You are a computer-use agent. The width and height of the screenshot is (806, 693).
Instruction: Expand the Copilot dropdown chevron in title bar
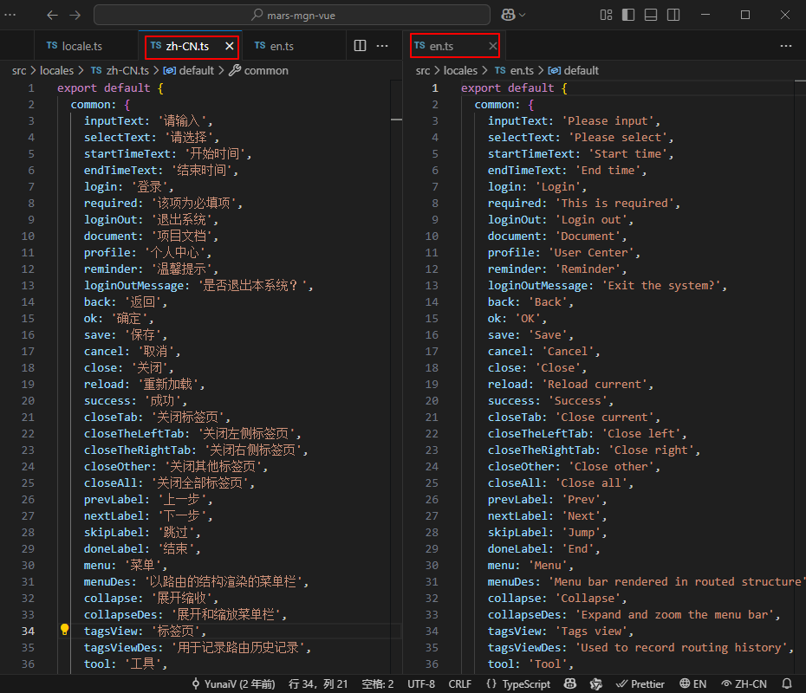(523, 15)
